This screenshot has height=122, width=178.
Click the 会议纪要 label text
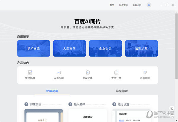(x=88, y=78)
